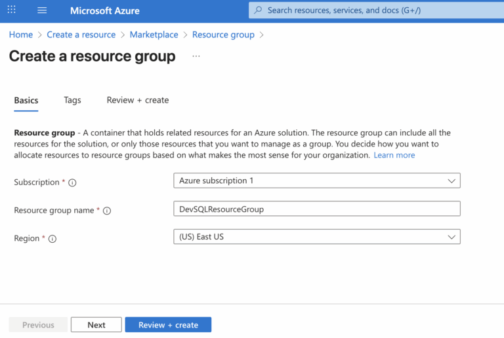
Task: Go to the Create a resource breadcrumb
Action: tap(81, 34)
